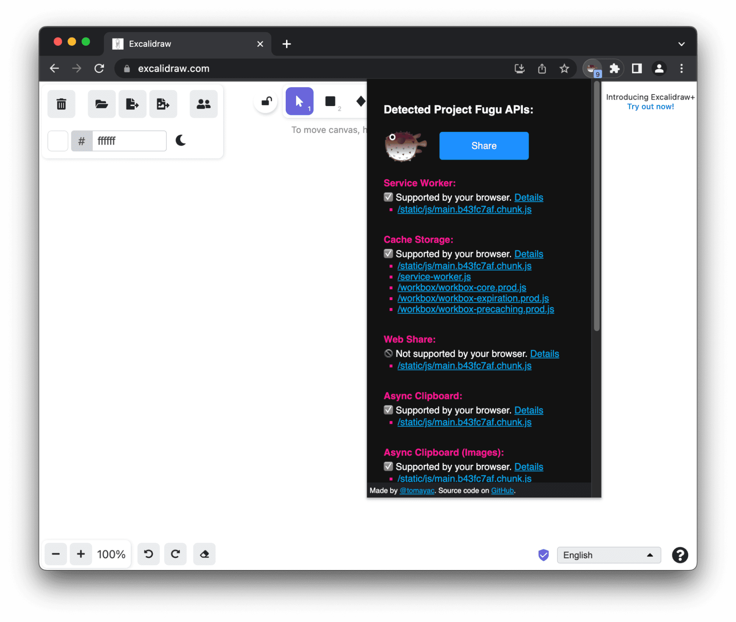
Task: Click the Share button in popup
Action: click(x=484, y=145)
